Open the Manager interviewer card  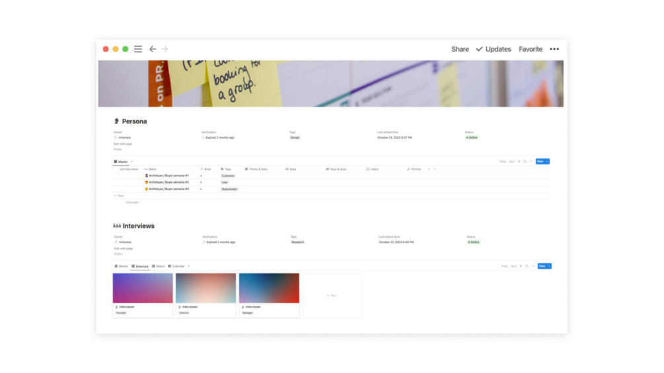[x=269, y=295]
